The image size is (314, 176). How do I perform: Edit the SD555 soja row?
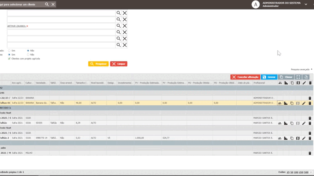[x=304, y=123]
